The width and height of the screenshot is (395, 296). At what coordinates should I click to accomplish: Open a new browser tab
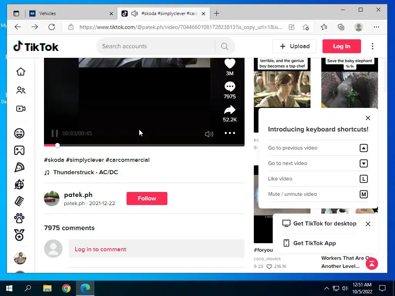coord(216,13)
